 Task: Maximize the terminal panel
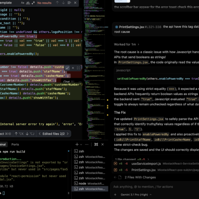click(96, 145)
